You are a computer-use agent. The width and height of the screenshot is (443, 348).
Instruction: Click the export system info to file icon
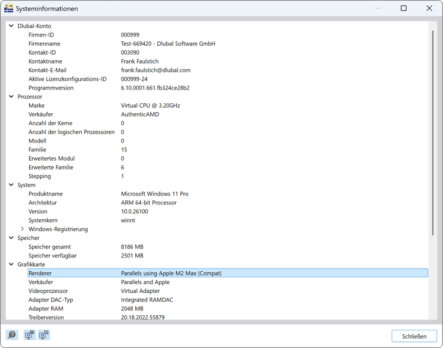click(44, 335)
